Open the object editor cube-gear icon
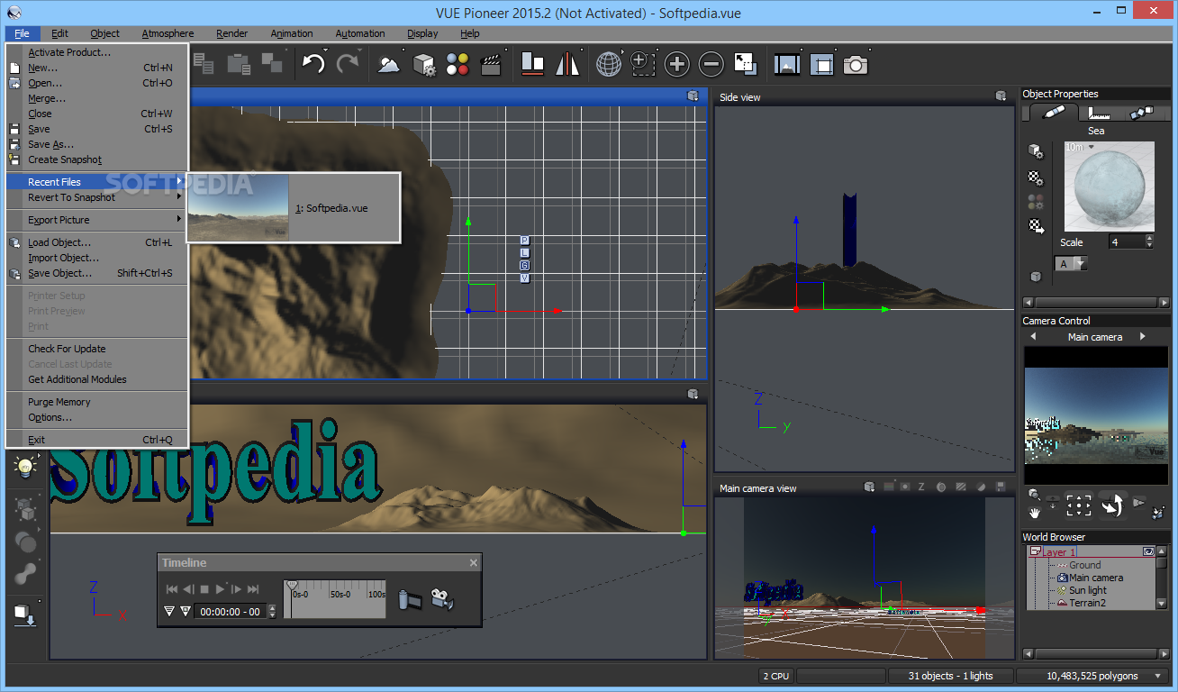This screenshot has width=1178, height=692. 424,64
